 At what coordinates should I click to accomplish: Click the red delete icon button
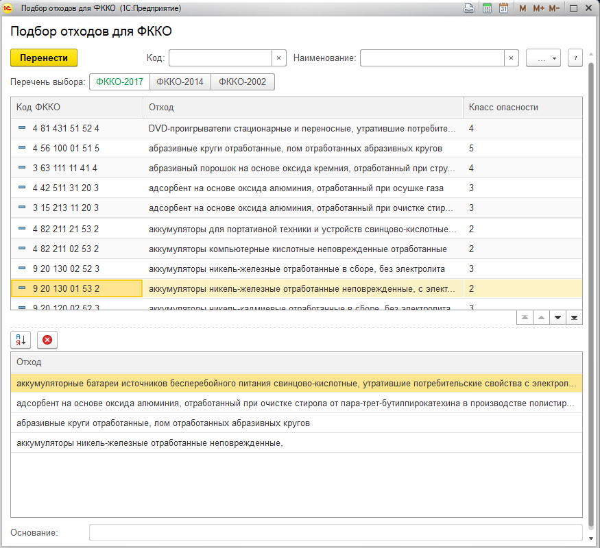pyautogui.click(x=47, y=340)
